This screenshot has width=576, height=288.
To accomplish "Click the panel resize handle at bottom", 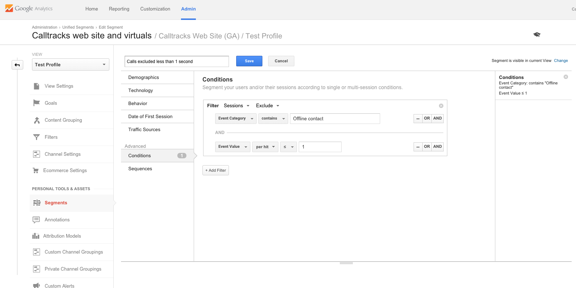I will tap(346, 263).
